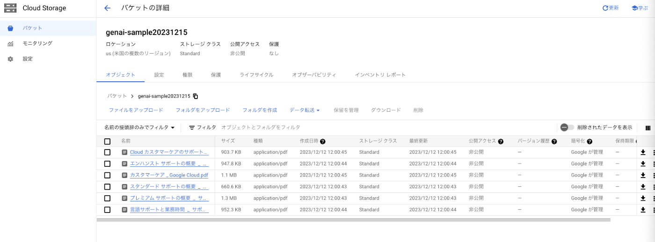This screenshot has height=242, width=655.
Task: Click help icon next to バージョン履歴 header
Action: pos(554,141)
